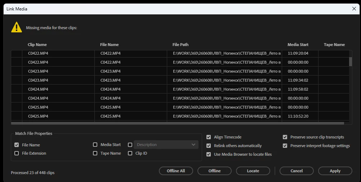Click the Locate button
Viewport: 361px width, 182px height.
point(253,171)
